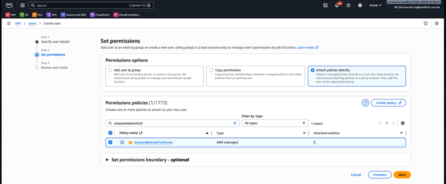Expand AmazonBedrockFullAccess policy details
This screenshot has width=446, height=184.
[122, 142]
